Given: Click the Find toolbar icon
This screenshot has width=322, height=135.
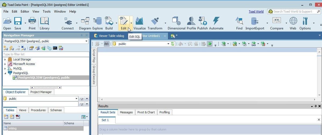Looking at the screenshot, I should 239,21.
